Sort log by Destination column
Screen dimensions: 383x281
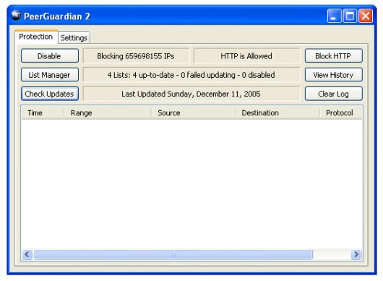tap(277, 112)
